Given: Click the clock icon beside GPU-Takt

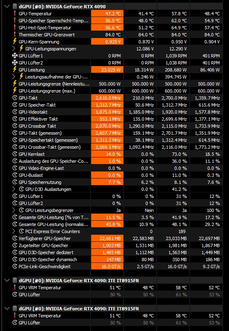Looking at the screenshot, I should (15, 98).
